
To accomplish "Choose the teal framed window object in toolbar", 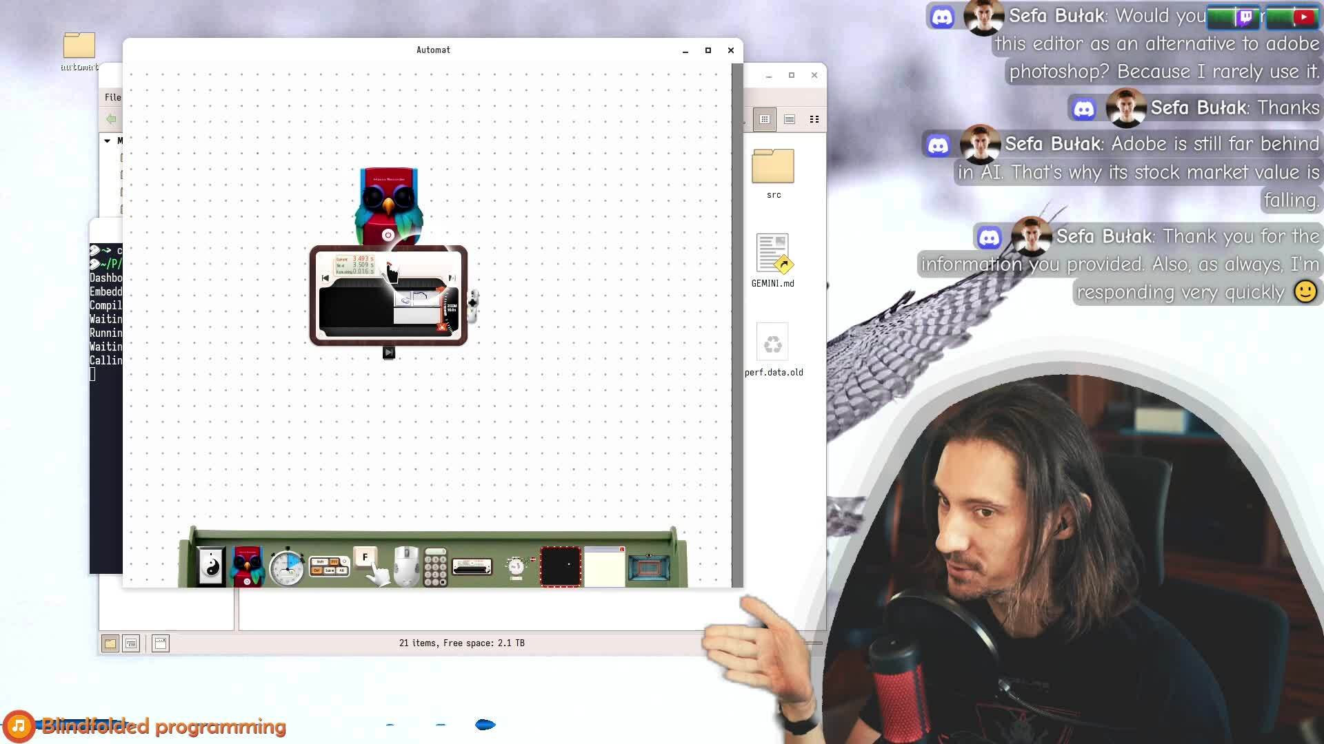I will coord(648,567).
